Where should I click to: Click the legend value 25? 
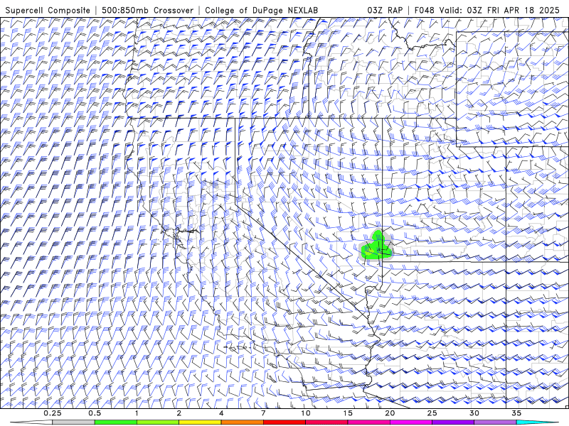432,413
